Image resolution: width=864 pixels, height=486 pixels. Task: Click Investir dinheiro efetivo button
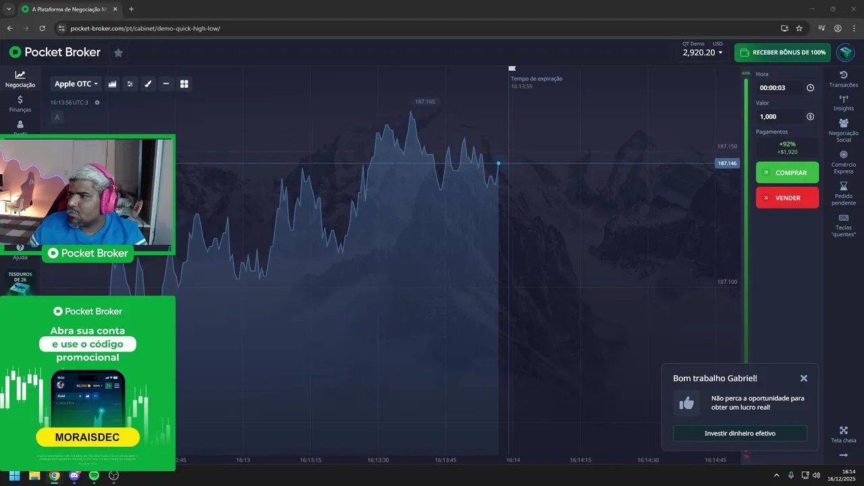(740, 433)
